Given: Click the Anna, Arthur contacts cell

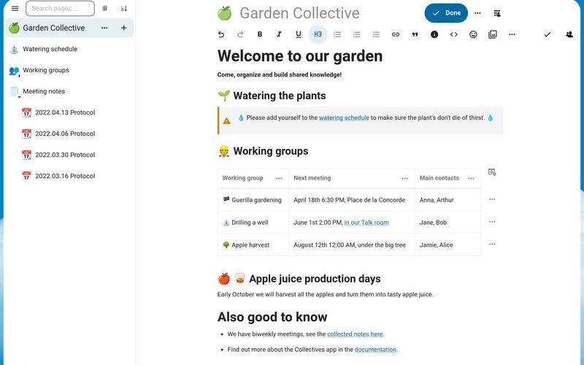Looking at the screenshot, I should tap(447, 200).
